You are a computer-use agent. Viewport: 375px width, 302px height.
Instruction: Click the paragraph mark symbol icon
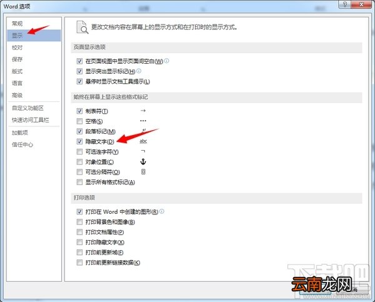click(x=144, y=131)
